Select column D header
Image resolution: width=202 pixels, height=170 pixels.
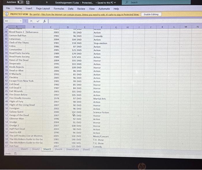[x=68, y=27]
